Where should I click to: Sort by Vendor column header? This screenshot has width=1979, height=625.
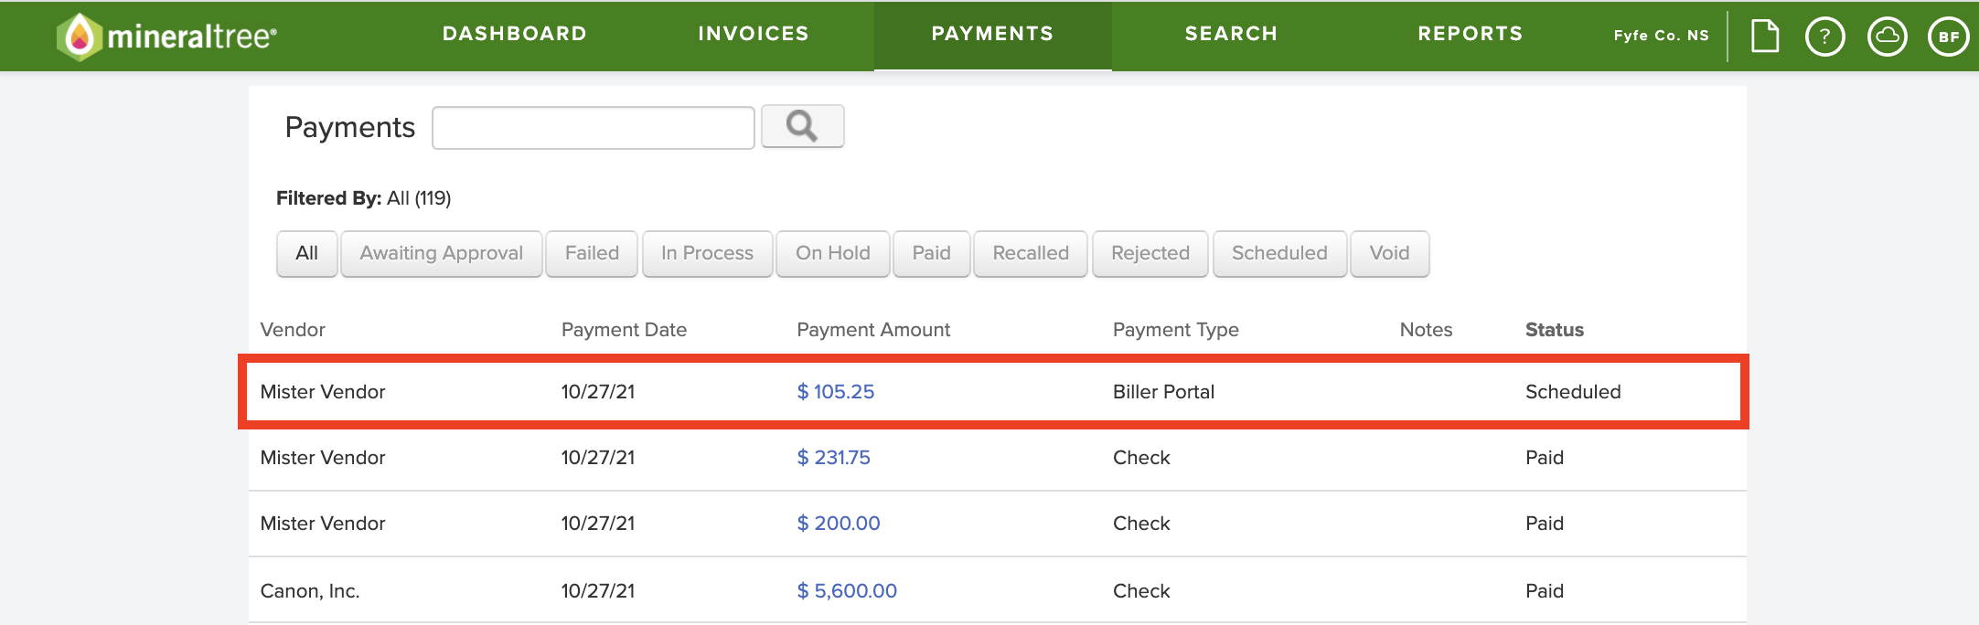[x=293, y=330]
